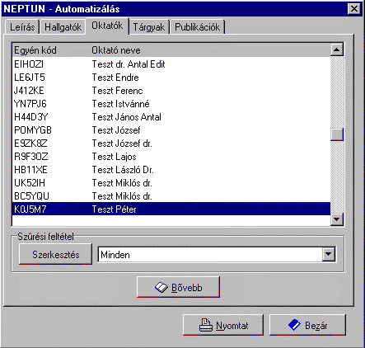Image resolution: width=365 pixels, height=348 pixels.
Task: Open the Publikációk tab
Action: pyautogui.click(x=197, y=27)
